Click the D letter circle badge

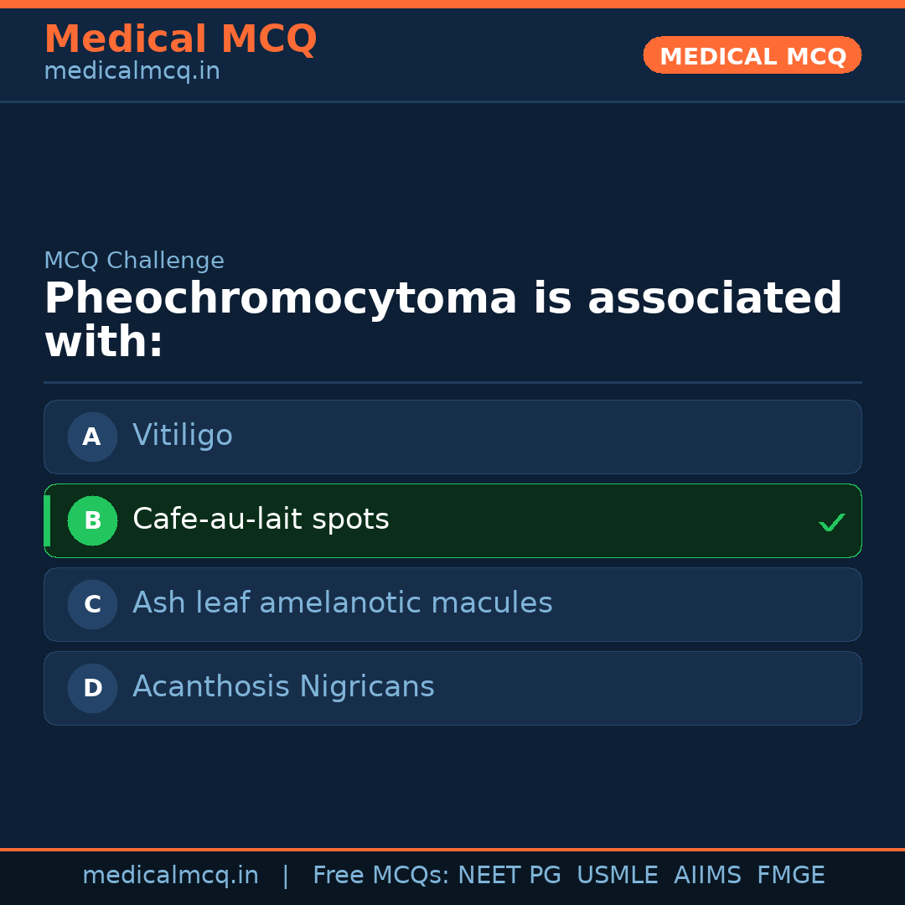point(92,688)
